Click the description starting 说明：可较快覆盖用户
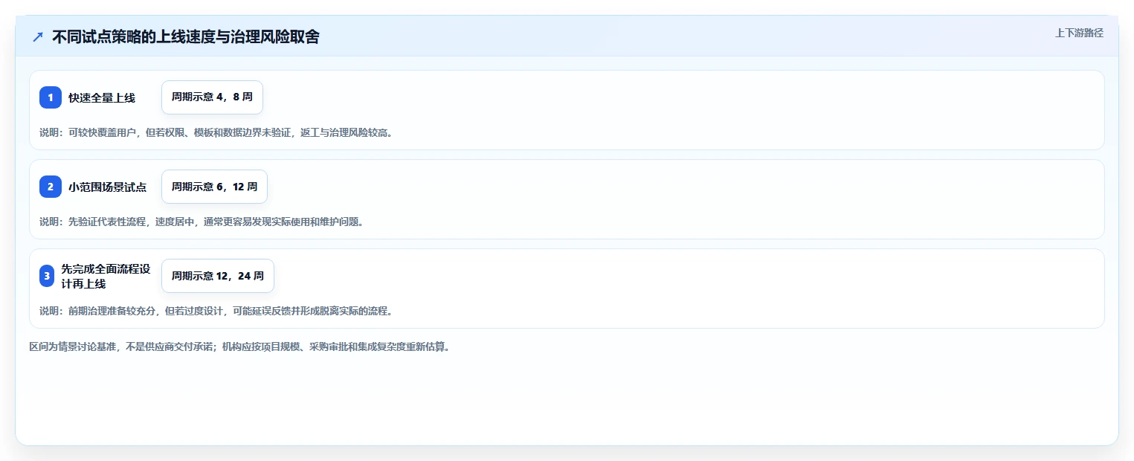The image size is (1134, 461). [216, 132]
